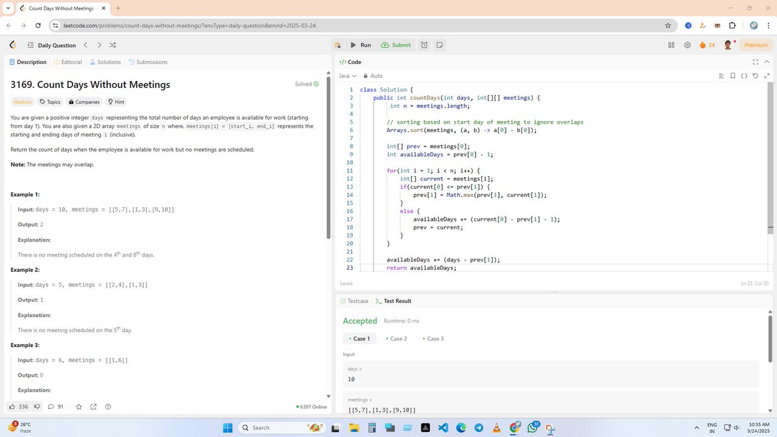The height and width of the screenshot is (437, 777).
Task: Maximize the Code panel fullscreen icon
Action: pos(756,62)
